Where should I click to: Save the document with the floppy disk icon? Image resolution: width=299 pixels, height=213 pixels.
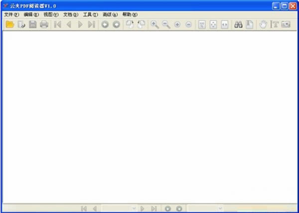tap(32, 24)
